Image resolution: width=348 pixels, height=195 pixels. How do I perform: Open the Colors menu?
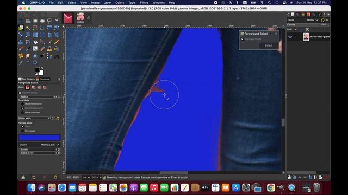click(120, 3)
